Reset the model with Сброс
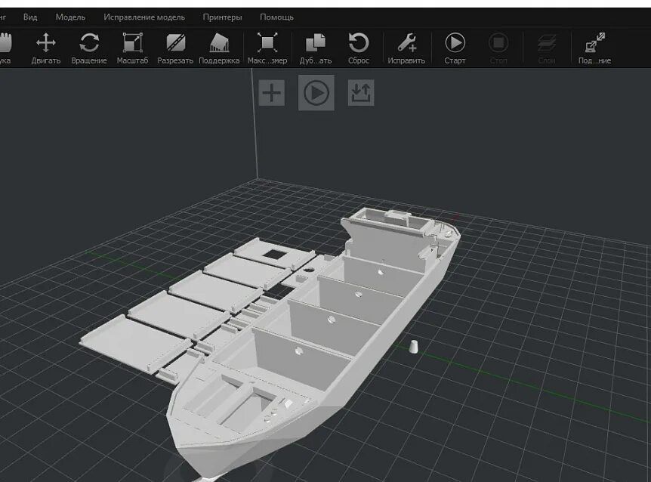 (358, 48)
